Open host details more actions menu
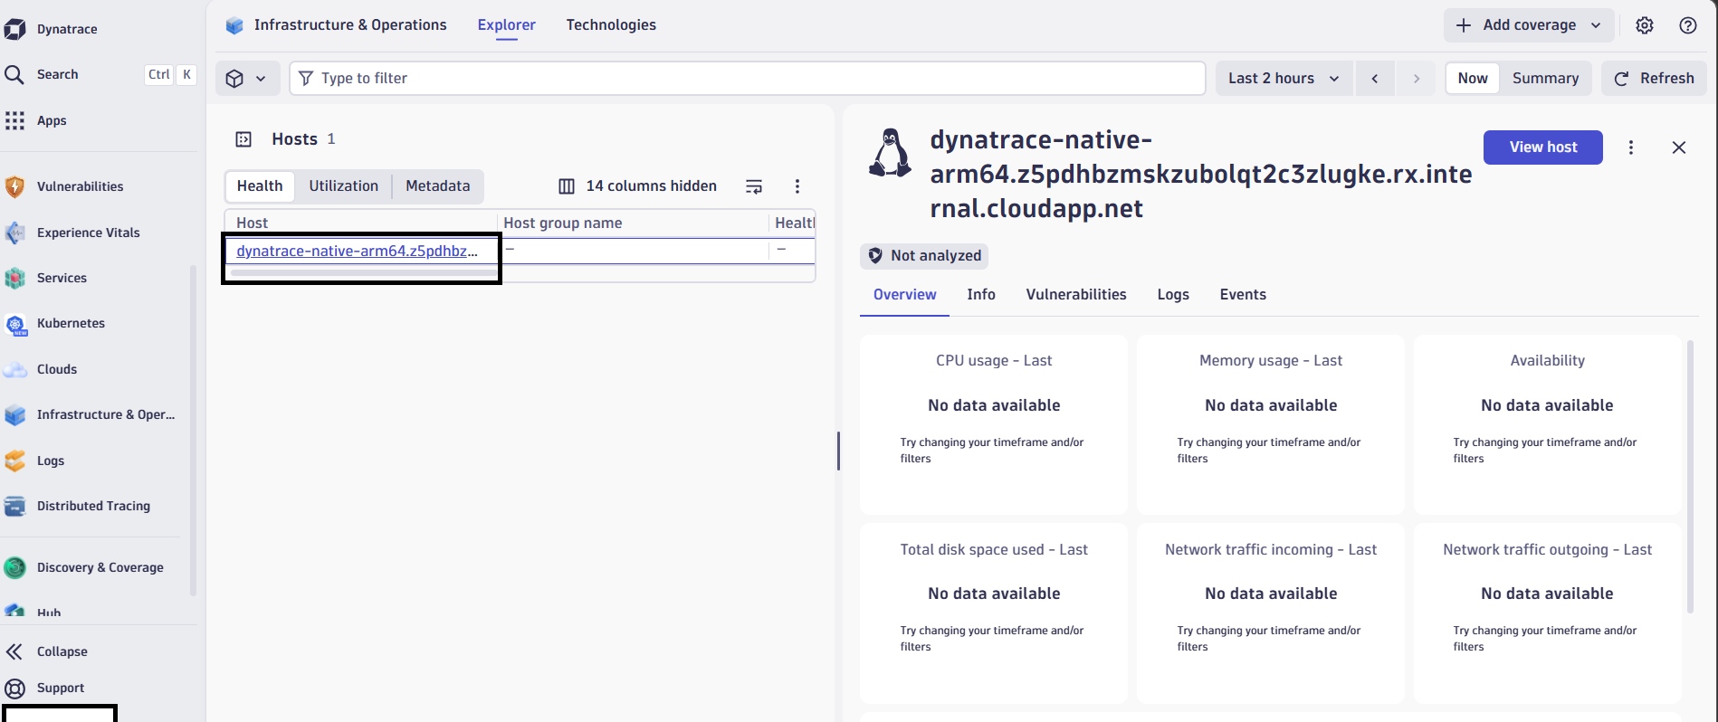Viewport: 1718px width, 722px height. coord(1631,147)
